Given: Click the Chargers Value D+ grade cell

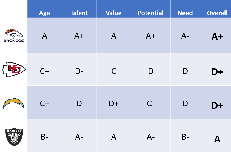Looking at the screenshot, I should (114, 102).
